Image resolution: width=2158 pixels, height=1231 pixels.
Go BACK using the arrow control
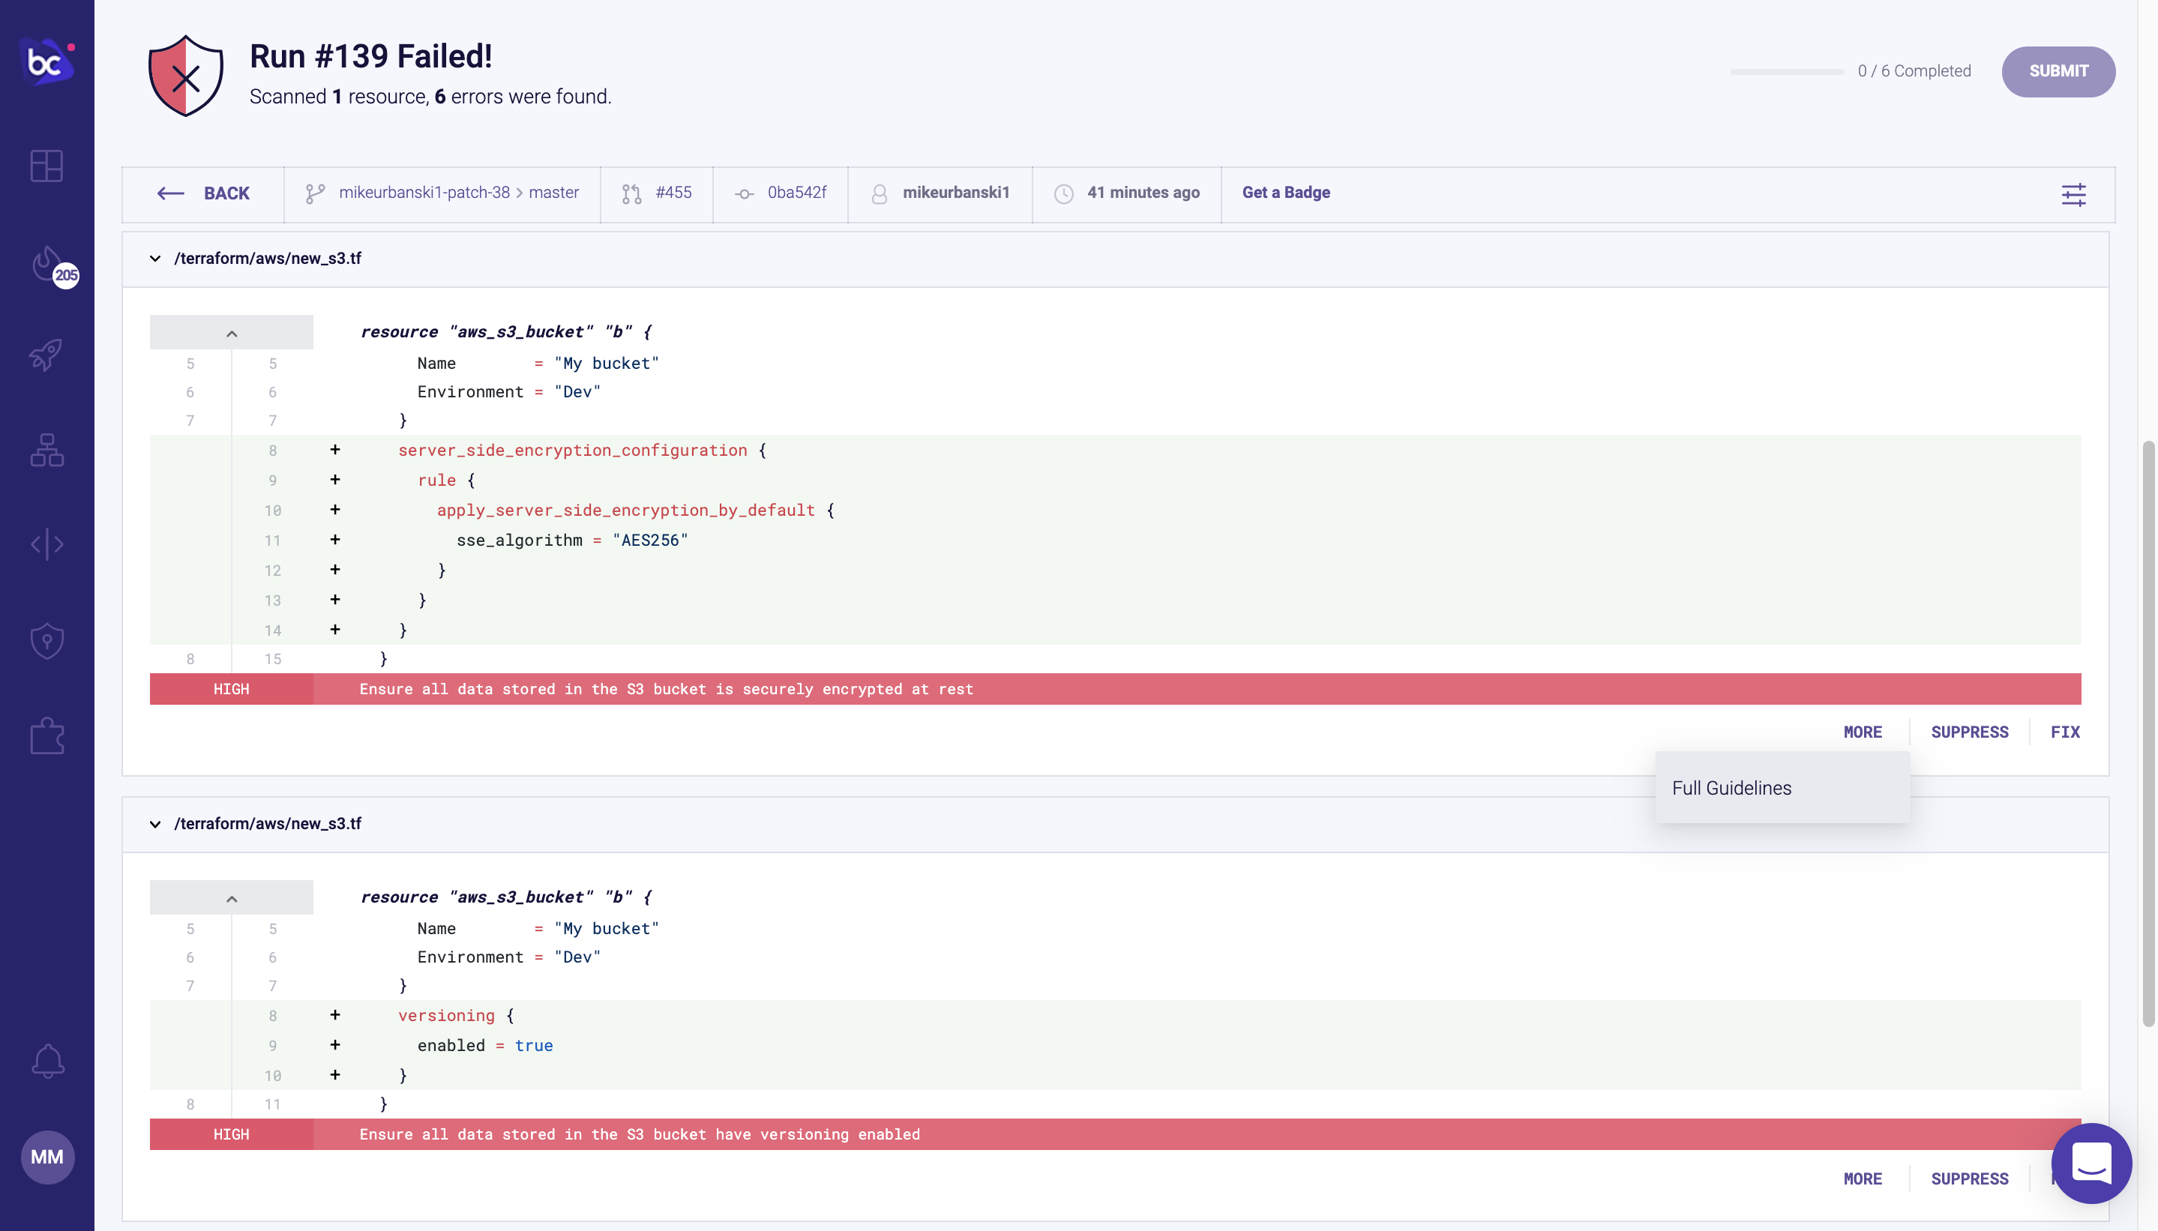click(170, 193)
